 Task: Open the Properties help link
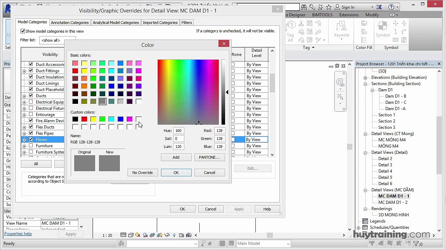pyautogui.click(x=18, y=234)
